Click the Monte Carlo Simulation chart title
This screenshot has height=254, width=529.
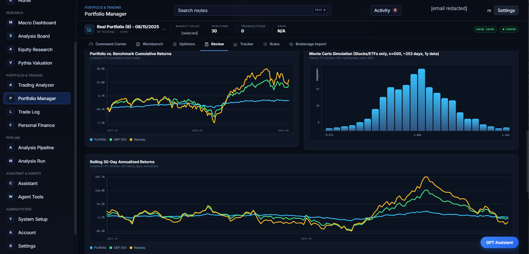[374, 54]
